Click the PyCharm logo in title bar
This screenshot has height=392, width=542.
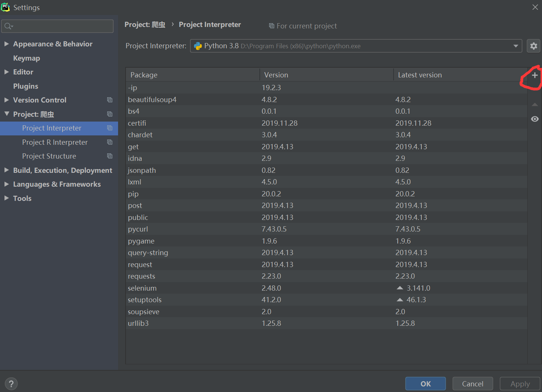[x=5, y=7]
